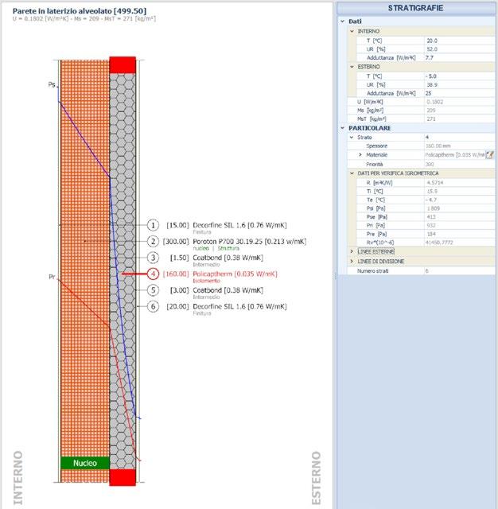The image size is (498, 509).
Task: Collapse the INTERNO group
Action: (x=352, y=31)
